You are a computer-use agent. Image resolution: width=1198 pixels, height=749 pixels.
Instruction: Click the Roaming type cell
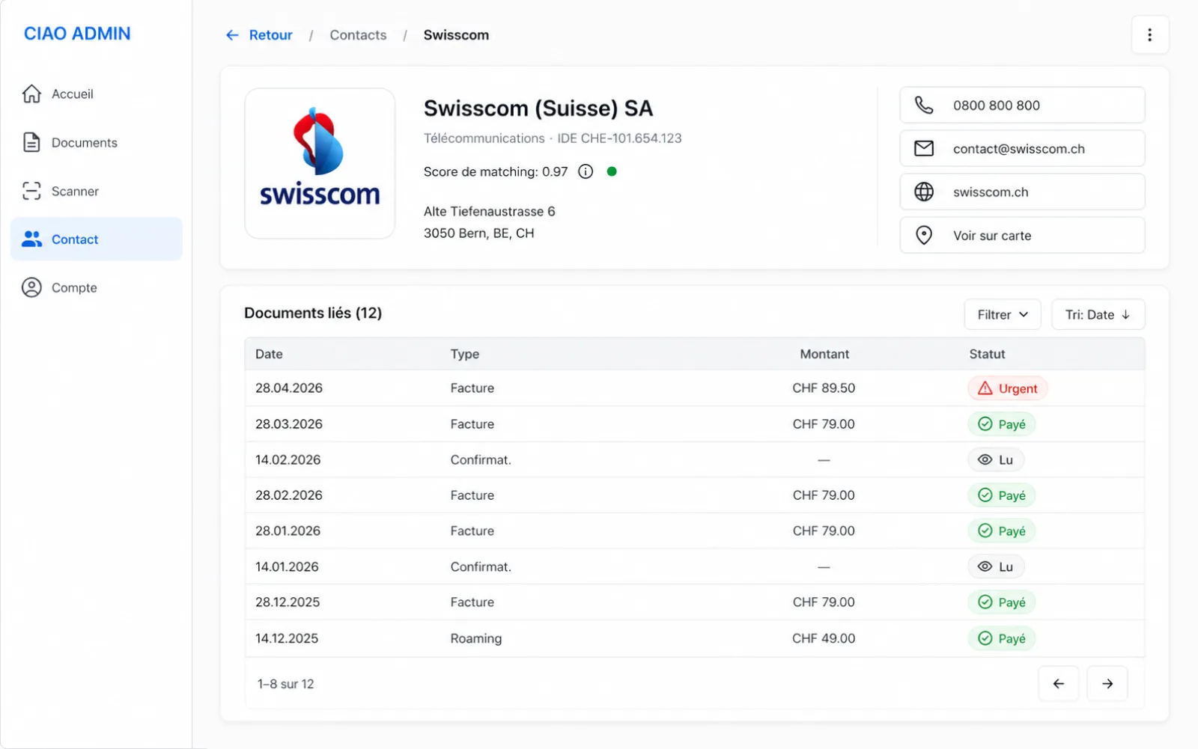click(x=476, y=638)
